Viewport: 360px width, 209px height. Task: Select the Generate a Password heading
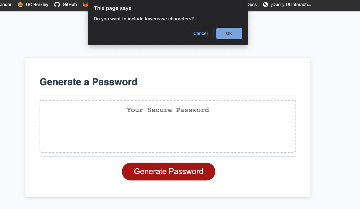(88, 82)
